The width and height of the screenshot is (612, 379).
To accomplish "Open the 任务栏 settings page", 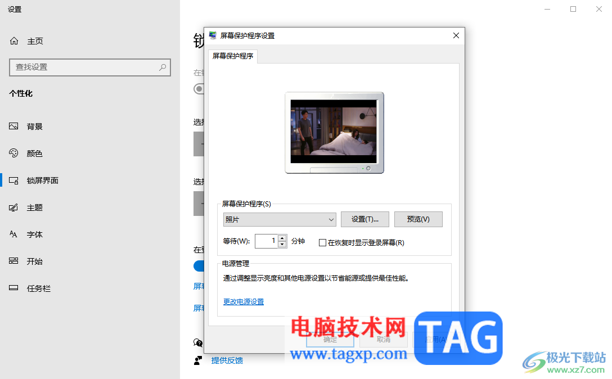I will tap(39, 288).
